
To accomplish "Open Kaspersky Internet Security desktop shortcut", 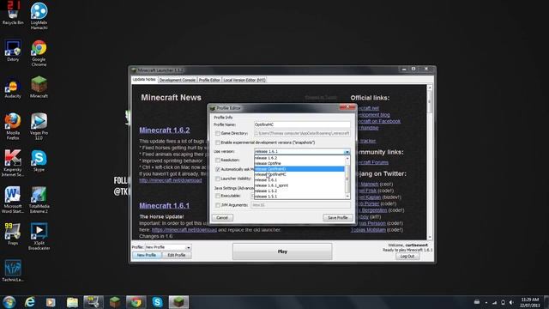I will click(x=13, y=163).
